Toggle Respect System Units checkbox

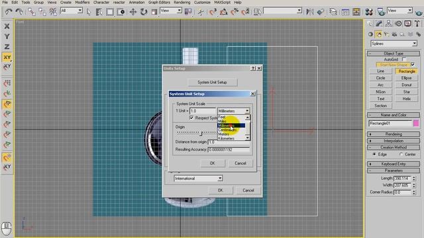coord(191,118)
